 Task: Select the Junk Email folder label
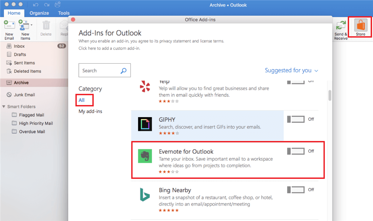tap(24, 95)
